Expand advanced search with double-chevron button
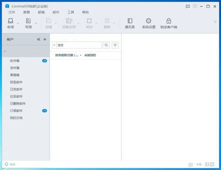221x170 pixels. 115,45
